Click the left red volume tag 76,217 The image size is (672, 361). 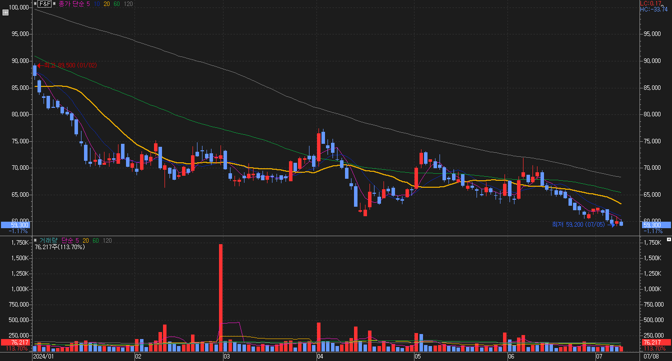pyautogui.click(x=14, y=343)
